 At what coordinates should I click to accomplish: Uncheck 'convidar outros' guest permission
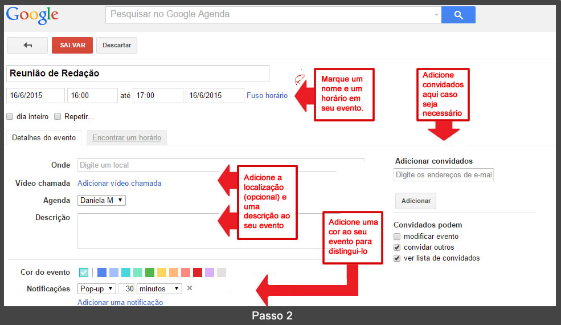tap(397, 247)
